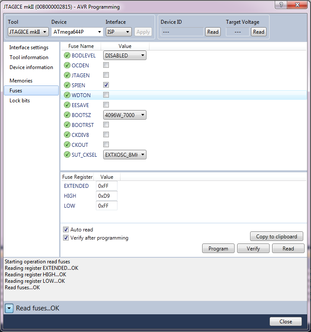Tick the EESAVE fuse checkbox

[x=106, y=105]
